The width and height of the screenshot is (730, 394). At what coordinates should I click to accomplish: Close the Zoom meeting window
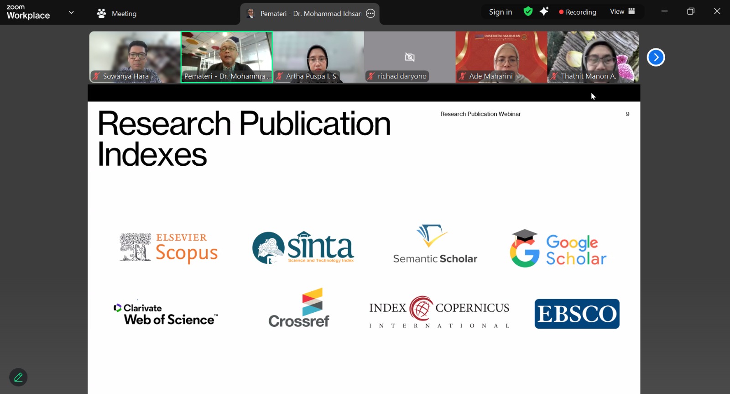point(717,11)
